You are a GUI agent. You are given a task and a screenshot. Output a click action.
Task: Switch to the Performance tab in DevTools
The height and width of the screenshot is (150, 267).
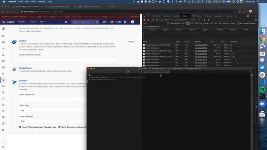pyautogui.click(x=196, y=16)
